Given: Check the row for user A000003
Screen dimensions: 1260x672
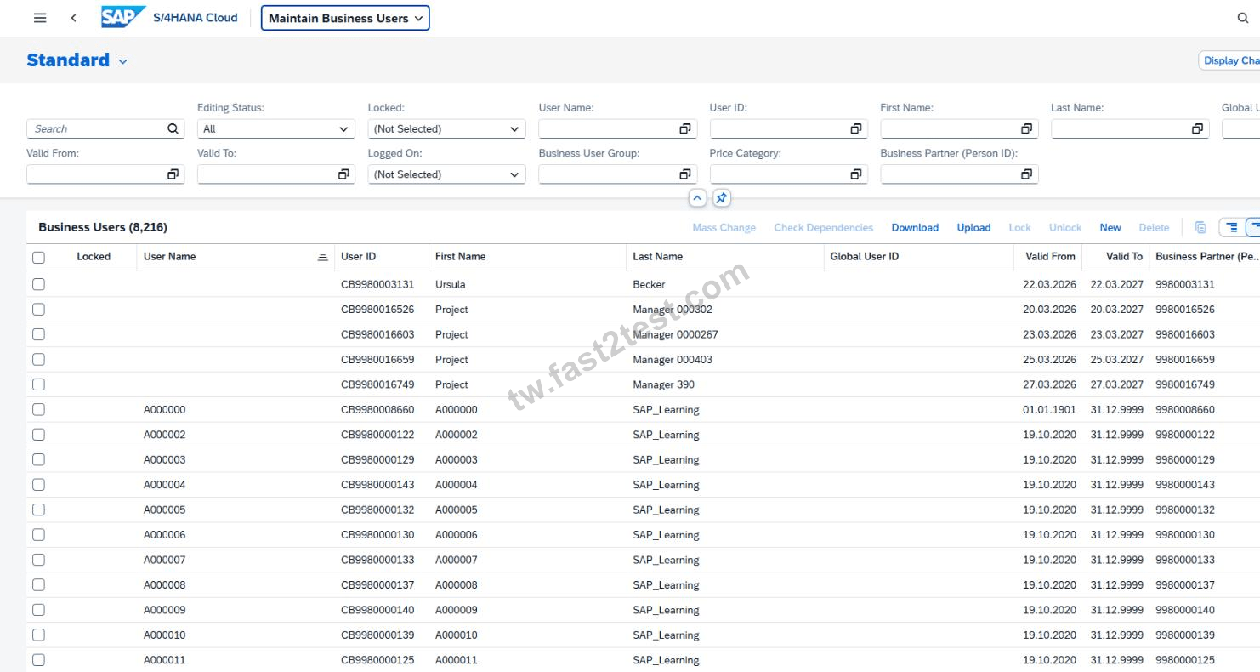Looking at the screenshot, I should (38, 459).
